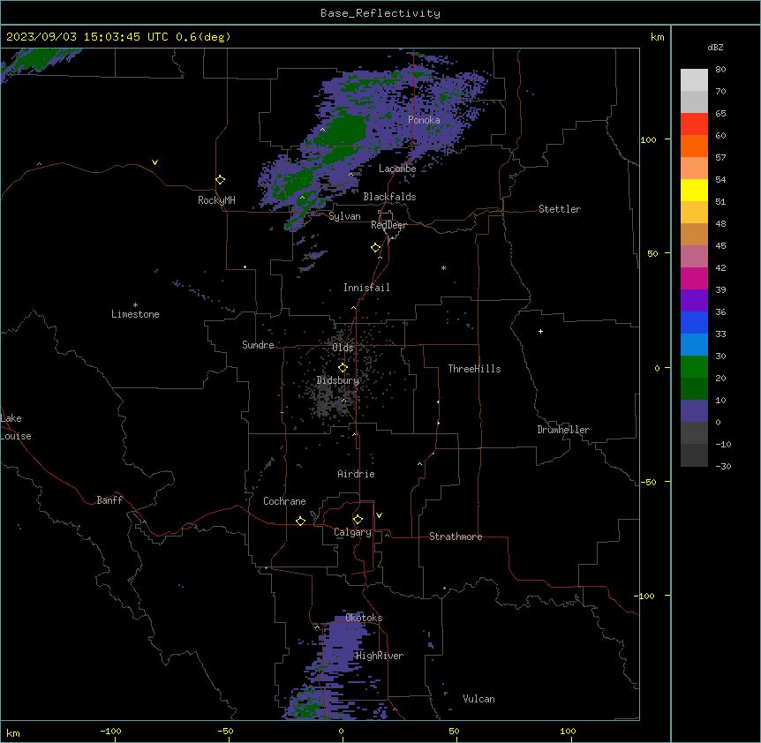Select the Innisfail city label
The width and height of the screenshot is (761, 743).
pyautogui.click(x=366, y=288)
